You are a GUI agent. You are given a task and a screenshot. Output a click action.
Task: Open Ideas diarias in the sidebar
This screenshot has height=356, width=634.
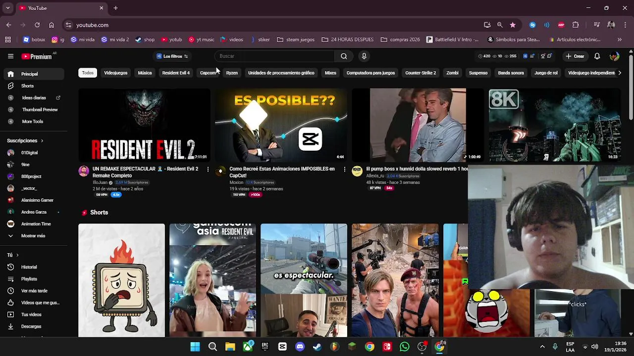tap(33, 98)
